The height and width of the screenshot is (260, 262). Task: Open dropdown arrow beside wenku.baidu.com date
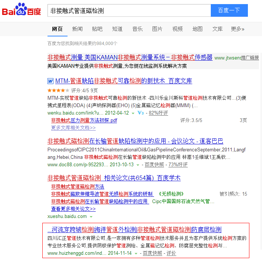click(x=133, y=113)
